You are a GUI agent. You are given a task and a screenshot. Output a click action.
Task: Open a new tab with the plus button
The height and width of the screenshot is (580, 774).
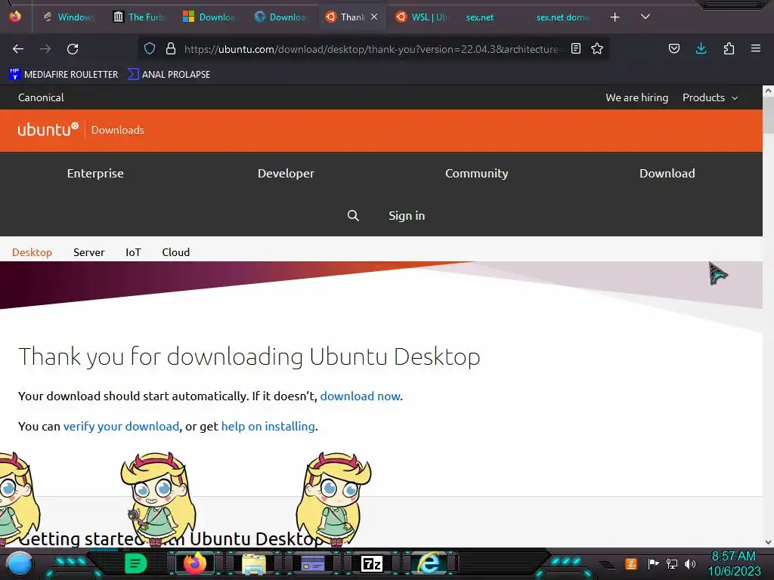pos(615,17)
